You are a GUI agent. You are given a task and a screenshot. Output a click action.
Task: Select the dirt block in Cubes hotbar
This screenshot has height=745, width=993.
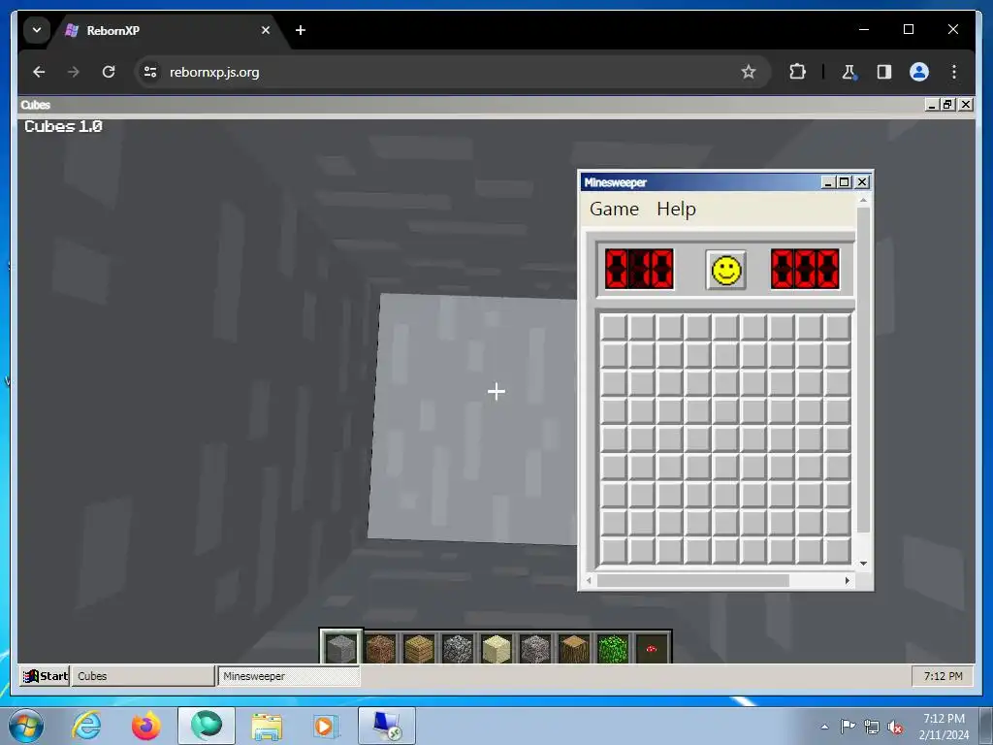click(380, 649)
